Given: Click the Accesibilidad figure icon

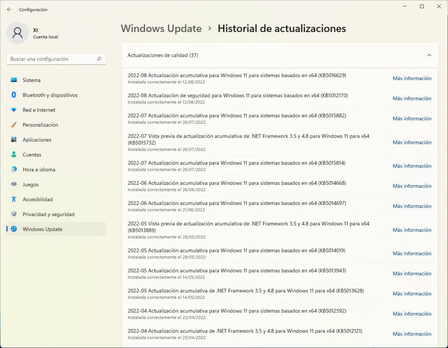Looking at the screenshot, I should (x=14, y=199).
